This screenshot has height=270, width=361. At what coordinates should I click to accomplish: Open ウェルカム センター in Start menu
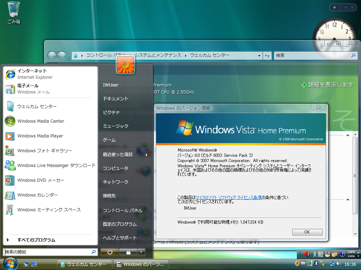(x=51, y=106)
